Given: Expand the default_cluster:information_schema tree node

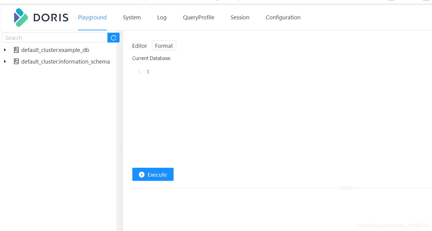Looking at the screenshot, I should [5, 61].
